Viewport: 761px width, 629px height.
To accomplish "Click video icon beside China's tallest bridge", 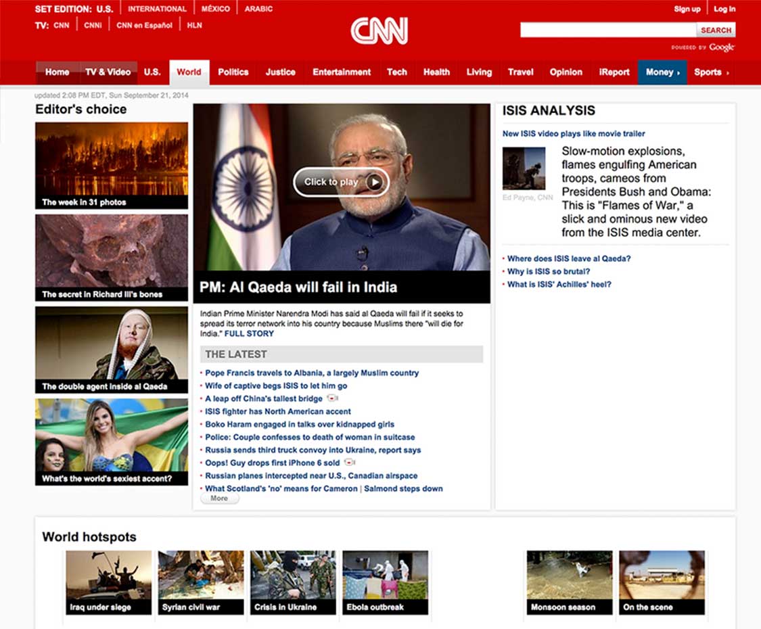I will pyautogui.click(x=332, y=398).
